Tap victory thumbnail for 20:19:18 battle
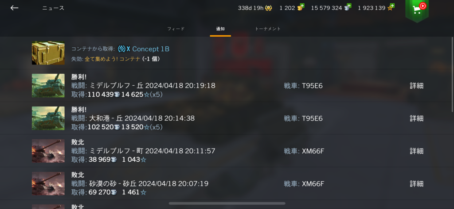This screenshot has height=209, width=454. pos(48,85)
